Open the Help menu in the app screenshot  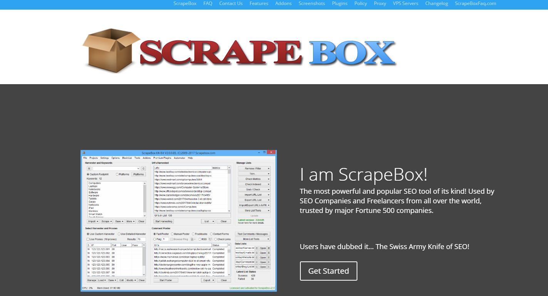click(x=190, y=158)
